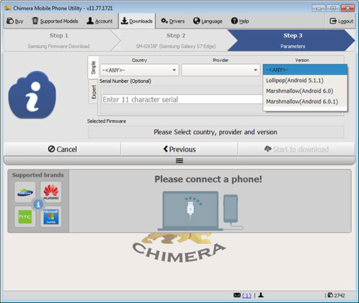Minimize the Chimera window
The image size is (359, 303).
click(319, 9)
